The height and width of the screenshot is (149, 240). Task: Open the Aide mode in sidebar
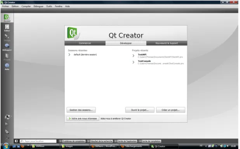[7, 67]
